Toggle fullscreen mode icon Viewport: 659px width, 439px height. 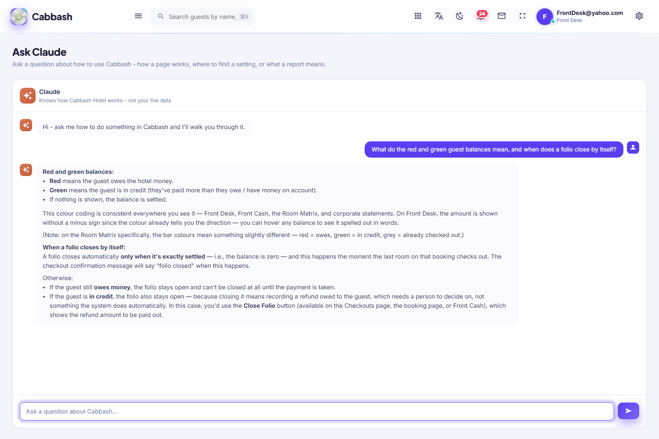(x=522, y=16)
